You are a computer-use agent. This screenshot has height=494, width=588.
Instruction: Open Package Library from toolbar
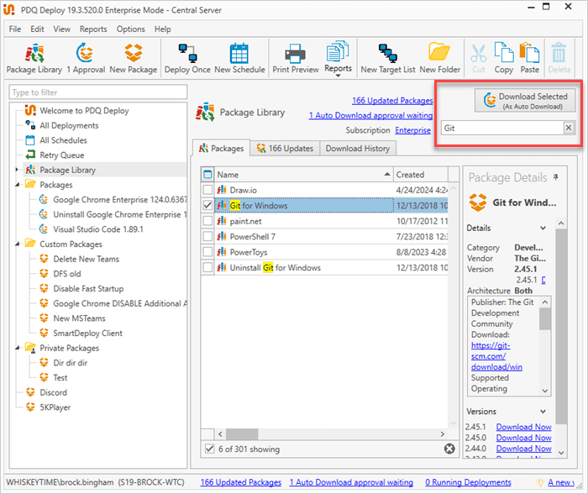pos(34,59)
